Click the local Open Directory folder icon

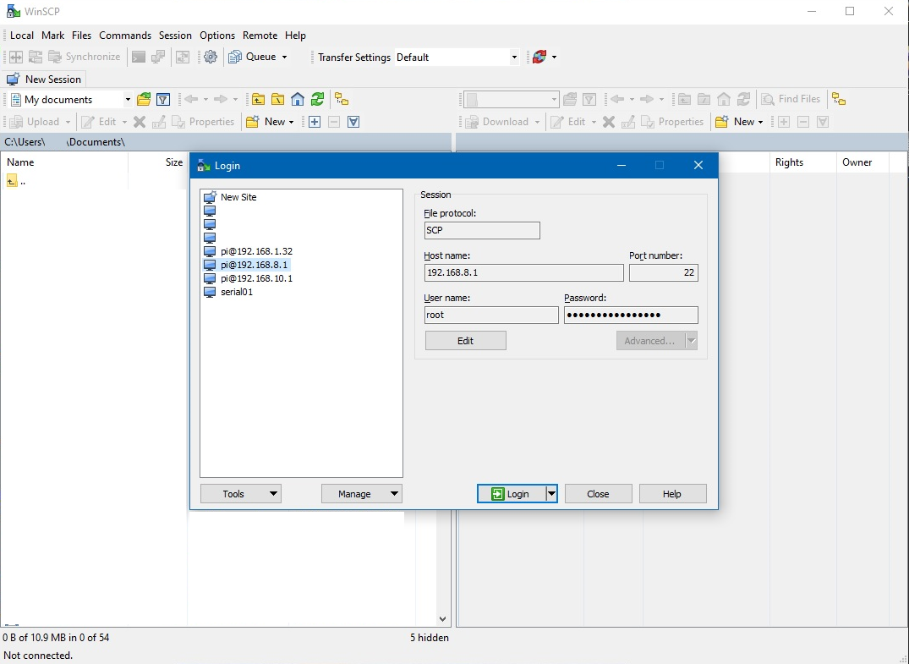[x=144, y=100]
